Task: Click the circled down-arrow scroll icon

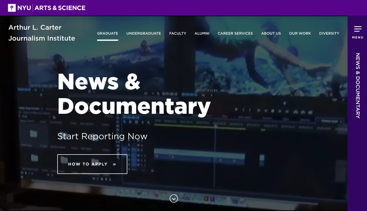Action: [174, 199]
